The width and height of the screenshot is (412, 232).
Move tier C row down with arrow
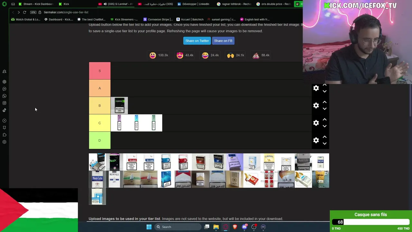[x=324, y=126]
